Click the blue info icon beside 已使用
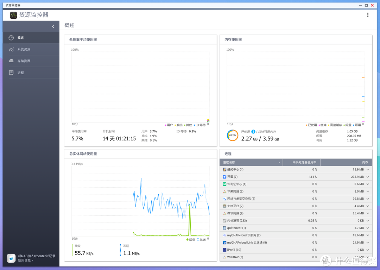 tap(253, 132)
